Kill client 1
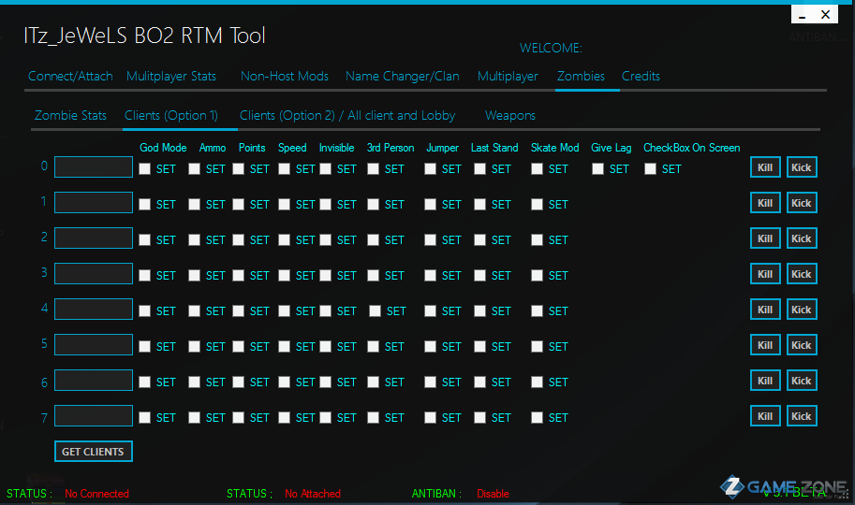The width and height of the screenshot is (855, 505). click(765, 203)
